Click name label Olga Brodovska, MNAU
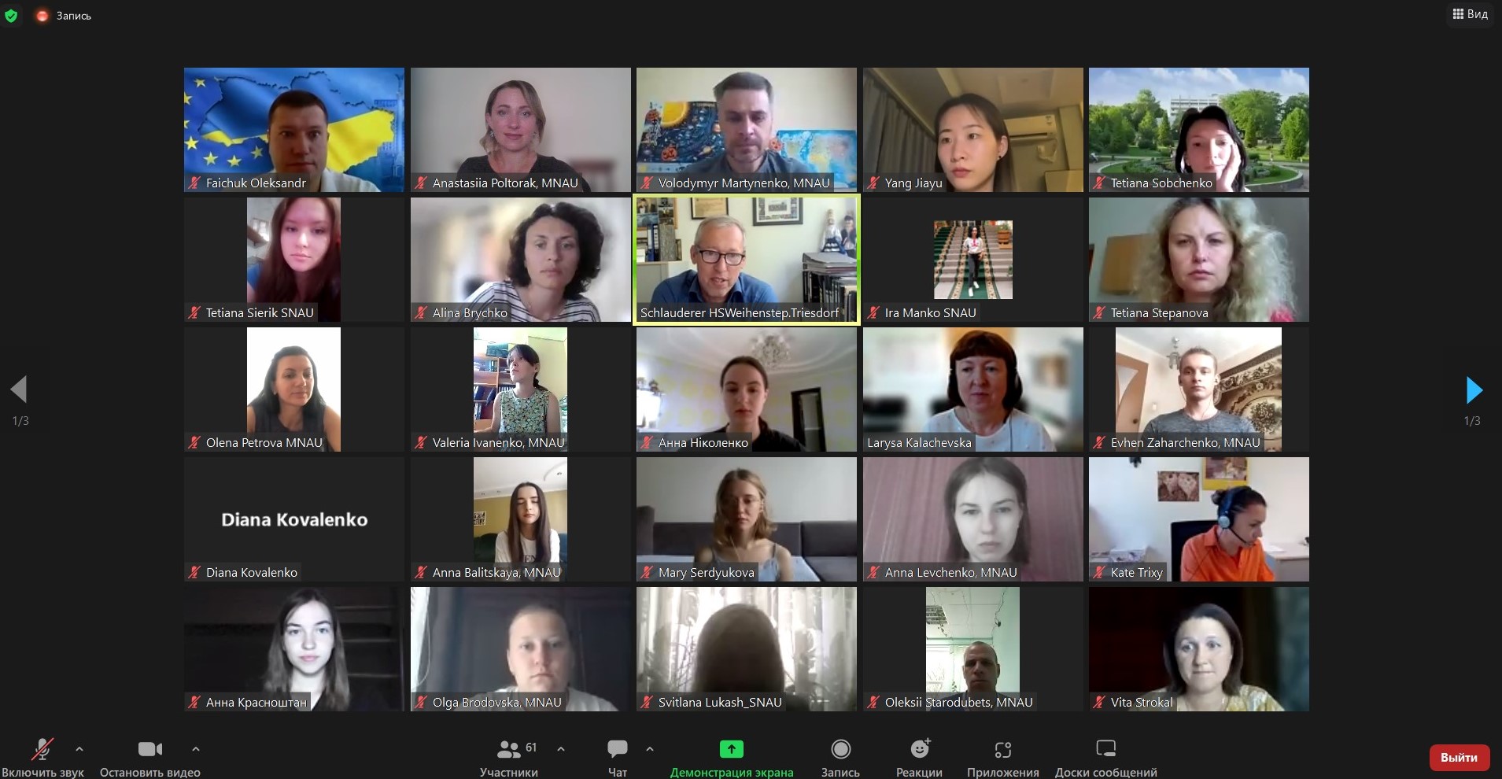The width and height of the screenshot is (1502, 779). coord(496,702)
